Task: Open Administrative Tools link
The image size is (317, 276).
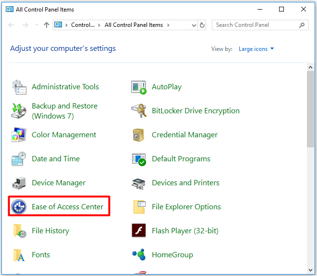Action: pyautogui.click(x=65, y=87)
